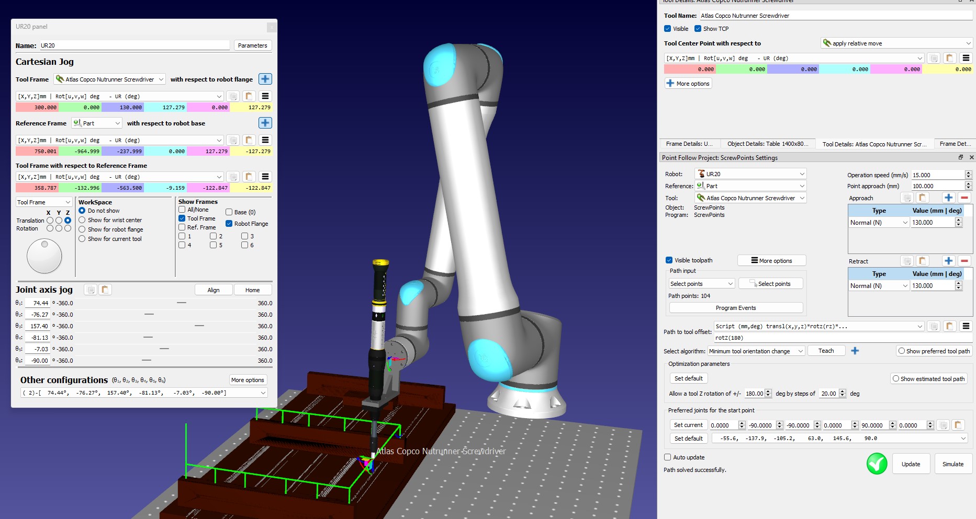Click the blue plus icon next to Teach
Screen dimensions: 976x519
tap(855, 351)
